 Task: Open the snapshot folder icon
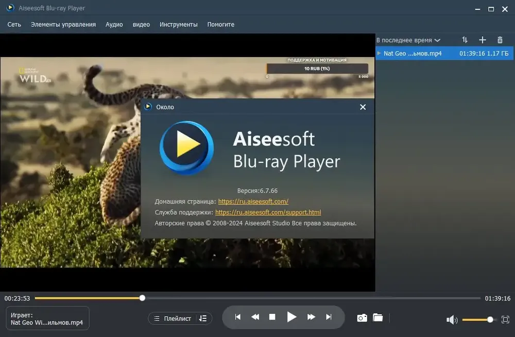(377, 317)
